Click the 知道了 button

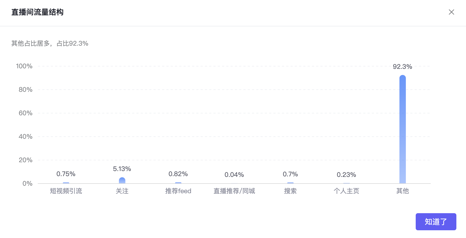point(436,221)
